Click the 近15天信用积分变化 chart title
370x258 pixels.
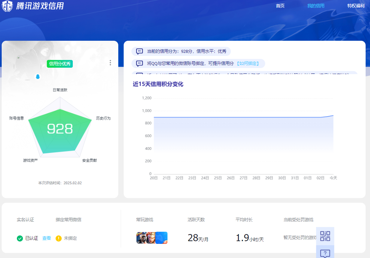point(158,84)
